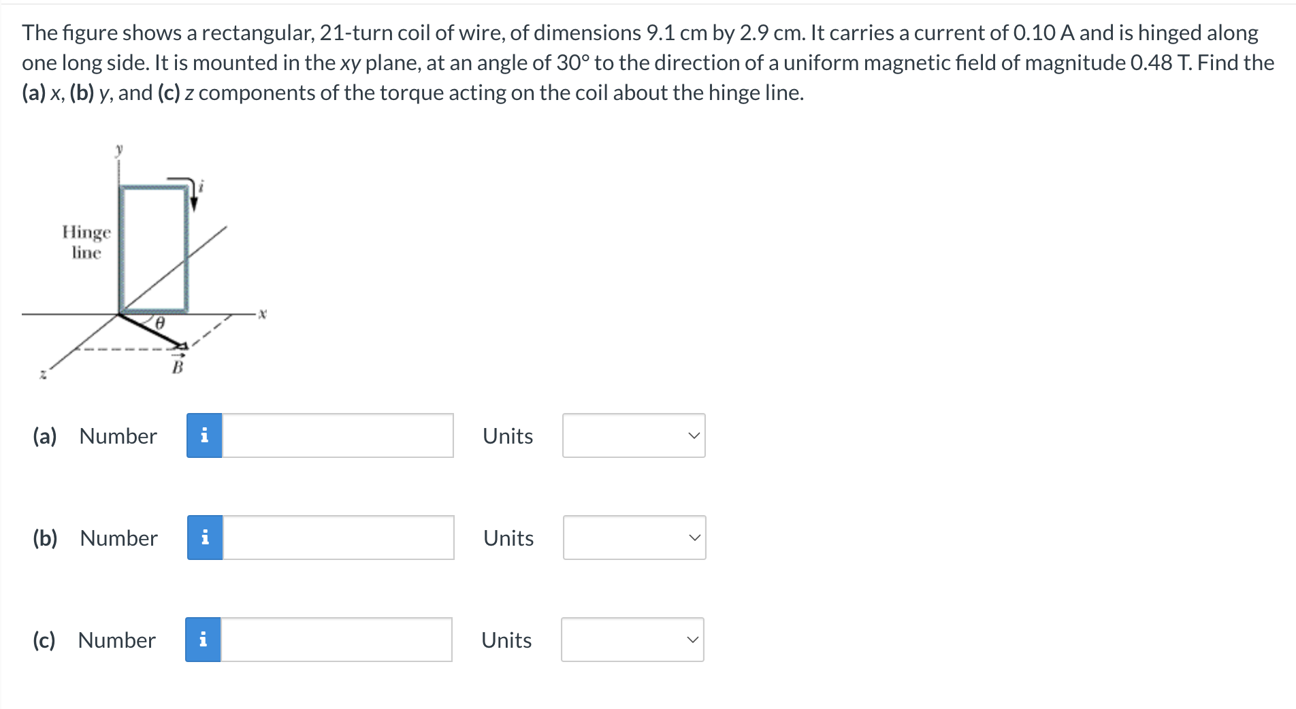Click the theta angle symbol in figure
Viewport: 1296px width, 709px height.
pos(160,323)
